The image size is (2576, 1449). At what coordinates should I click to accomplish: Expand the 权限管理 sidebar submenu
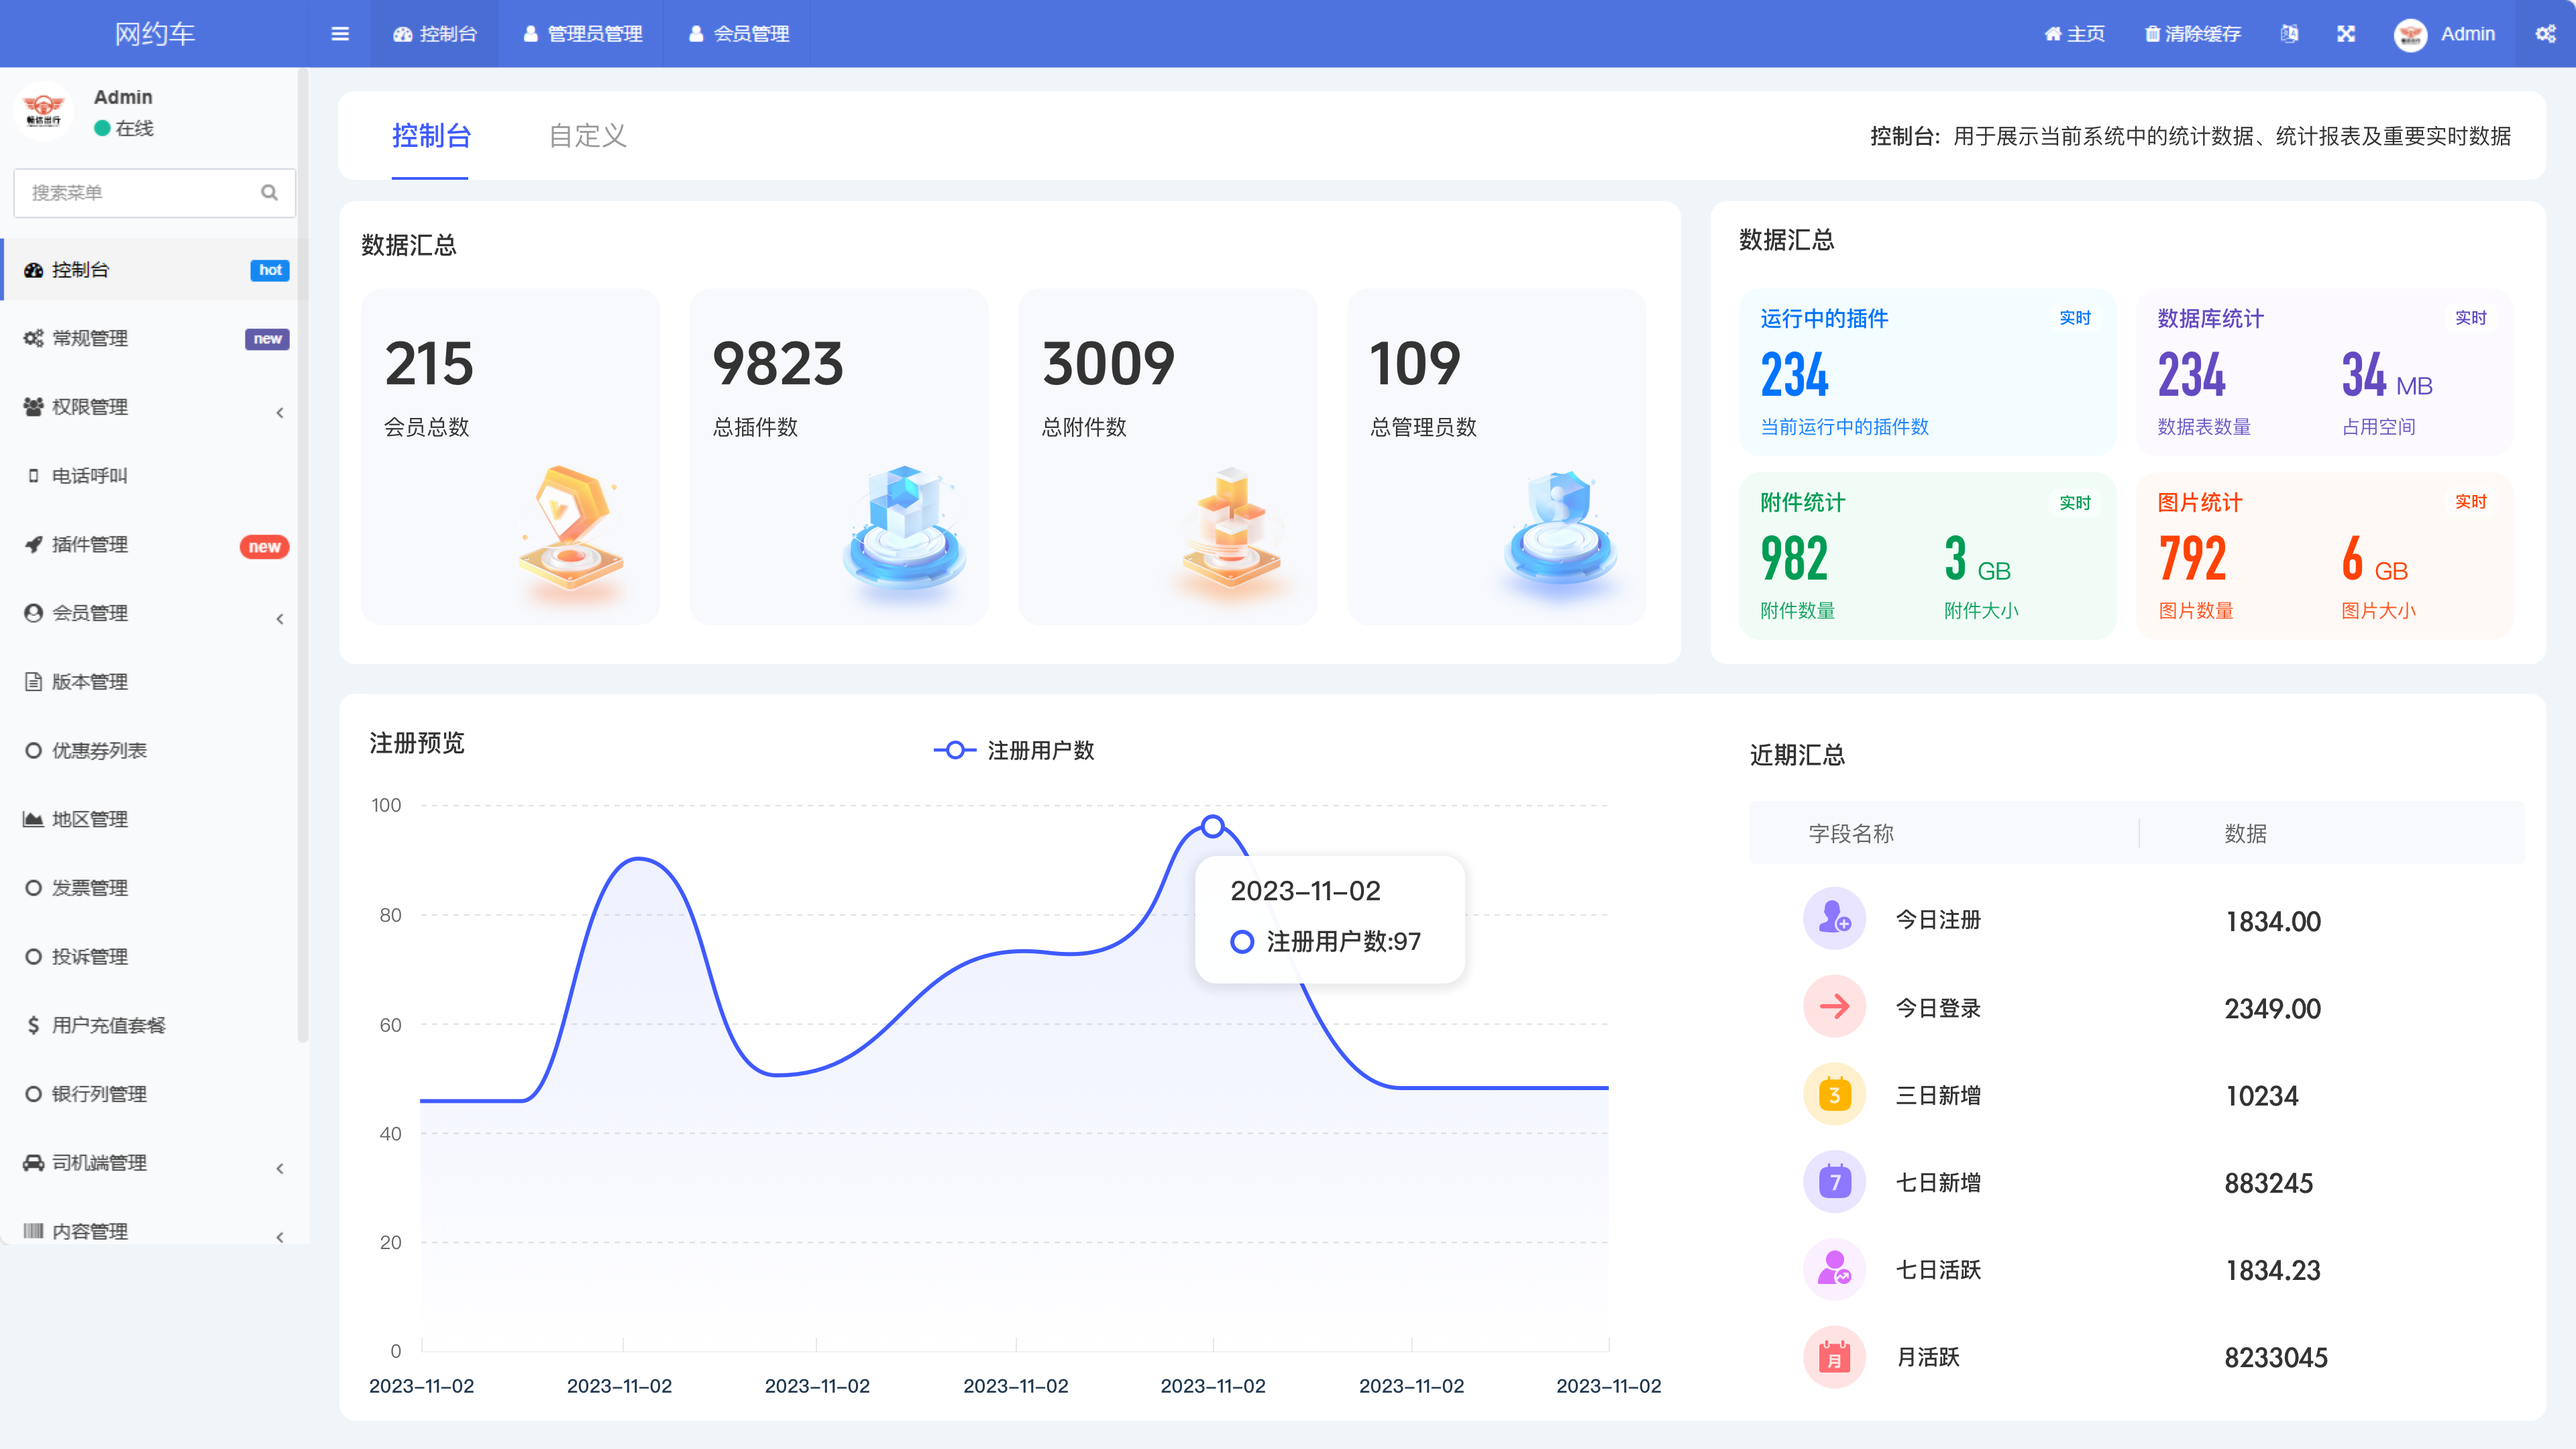pos(280,412)
